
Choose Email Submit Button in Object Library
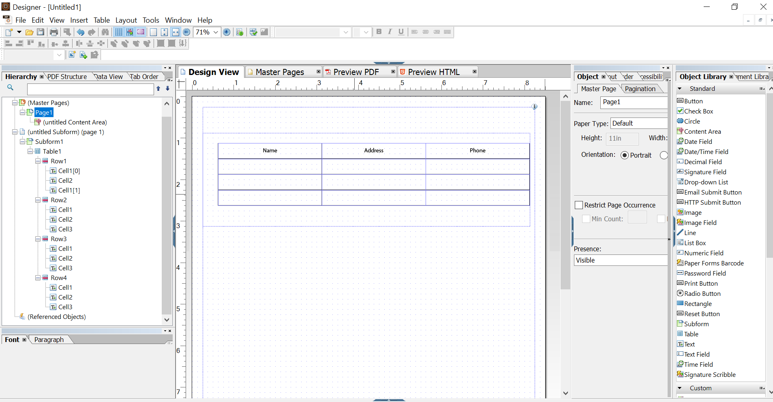point(709,192)
